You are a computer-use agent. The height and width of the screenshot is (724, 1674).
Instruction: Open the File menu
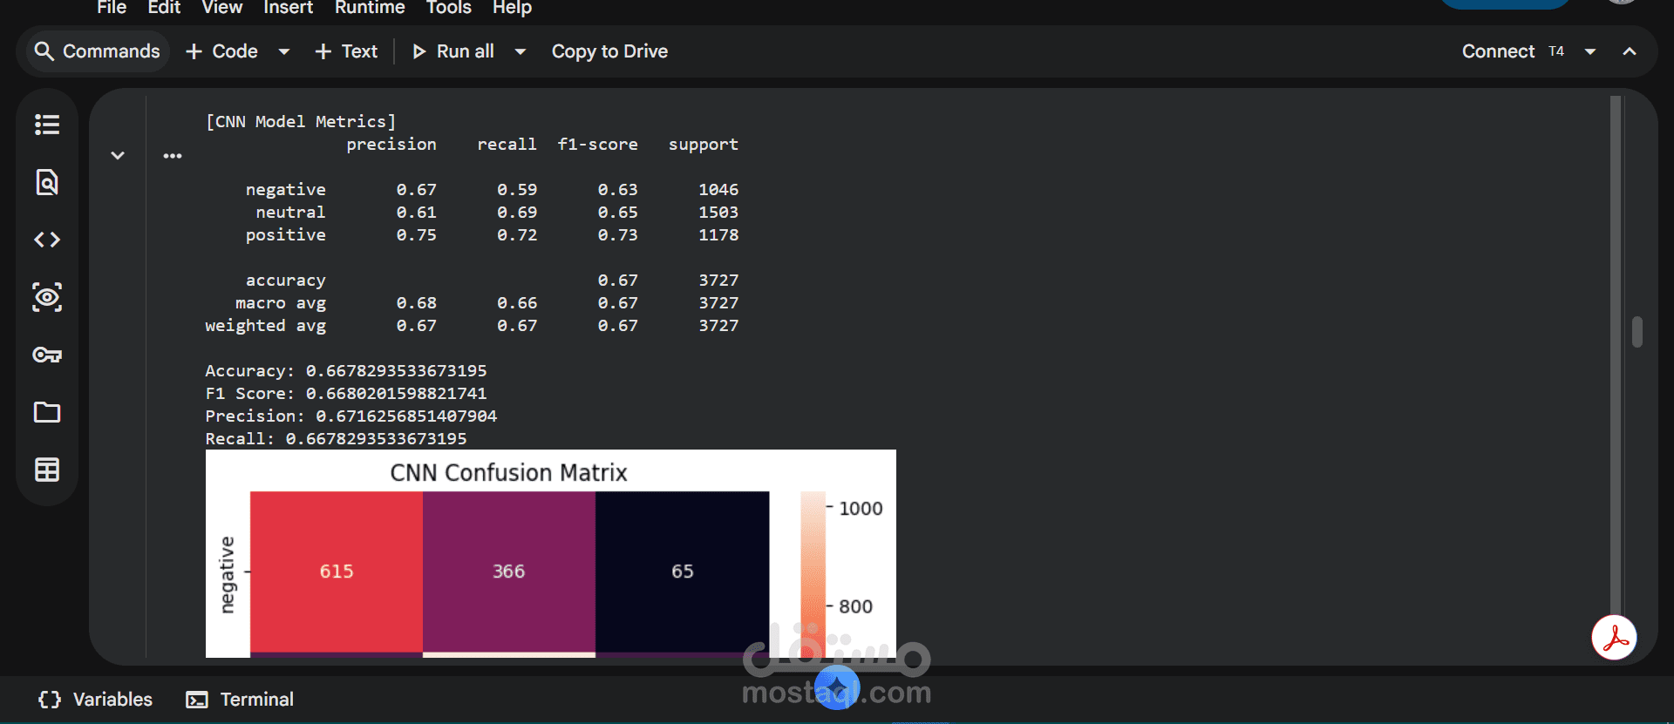[x=112, y=8]
